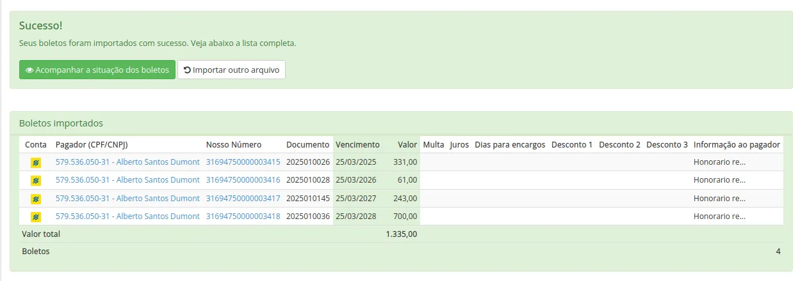Click due date 25/03/2025
The width and height of the screenshot is (798, 281).
[356, 162]
